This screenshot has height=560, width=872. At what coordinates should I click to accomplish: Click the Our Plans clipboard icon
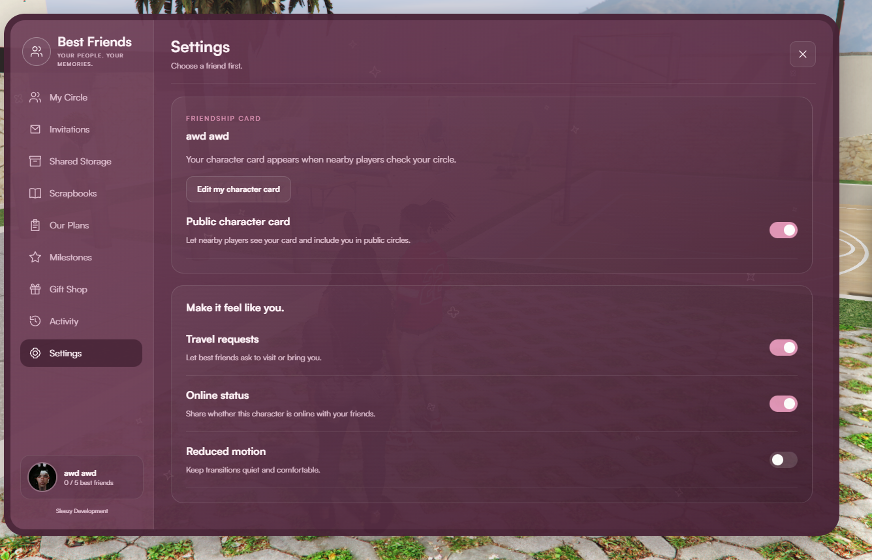[x=35, y=225]
